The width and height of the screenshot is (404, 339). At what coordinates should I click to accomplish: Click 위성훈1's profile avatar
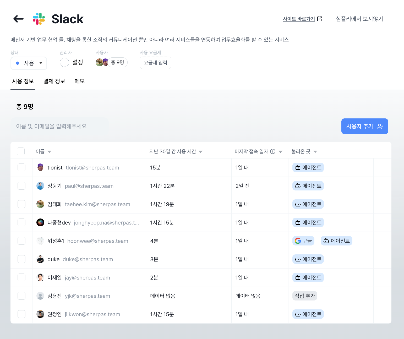coord(40,241)
